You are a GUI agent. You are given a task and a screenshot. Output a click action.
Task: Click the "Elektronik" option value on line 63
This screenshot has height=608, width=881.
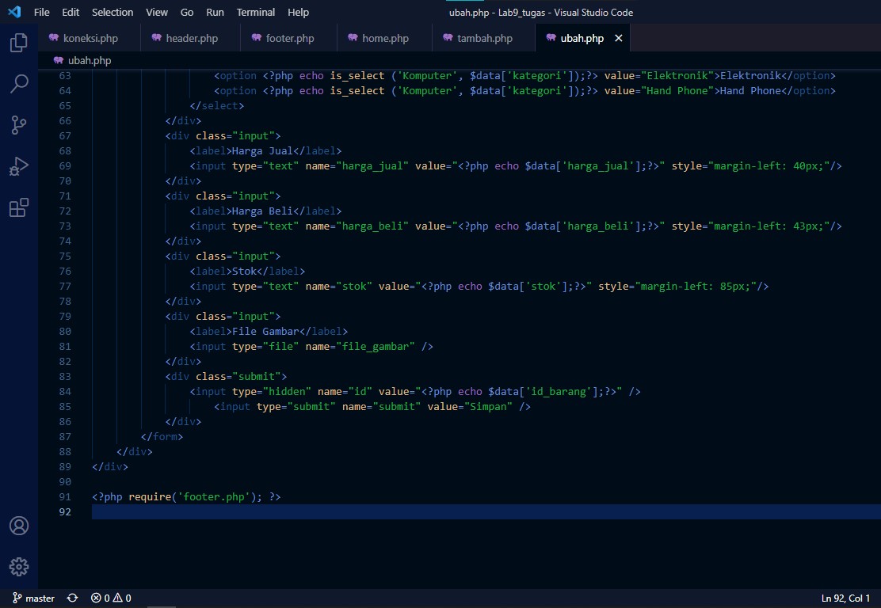tap(677, 76)
